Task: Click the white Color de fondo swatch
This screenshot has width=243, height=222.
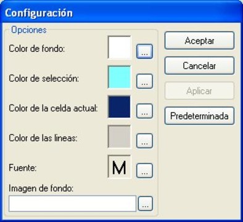Action: pyautogui.click(x=119, y=47)
